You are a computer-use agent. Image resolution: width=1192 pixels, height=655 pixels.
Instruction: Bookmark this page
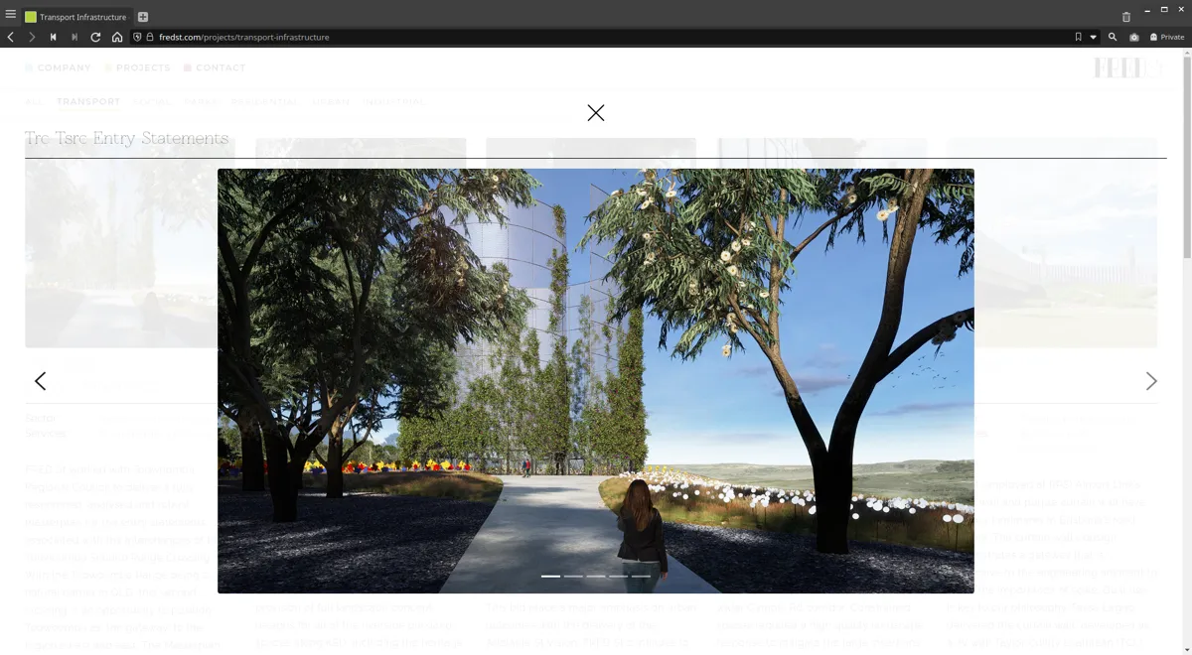point(1078,37)
